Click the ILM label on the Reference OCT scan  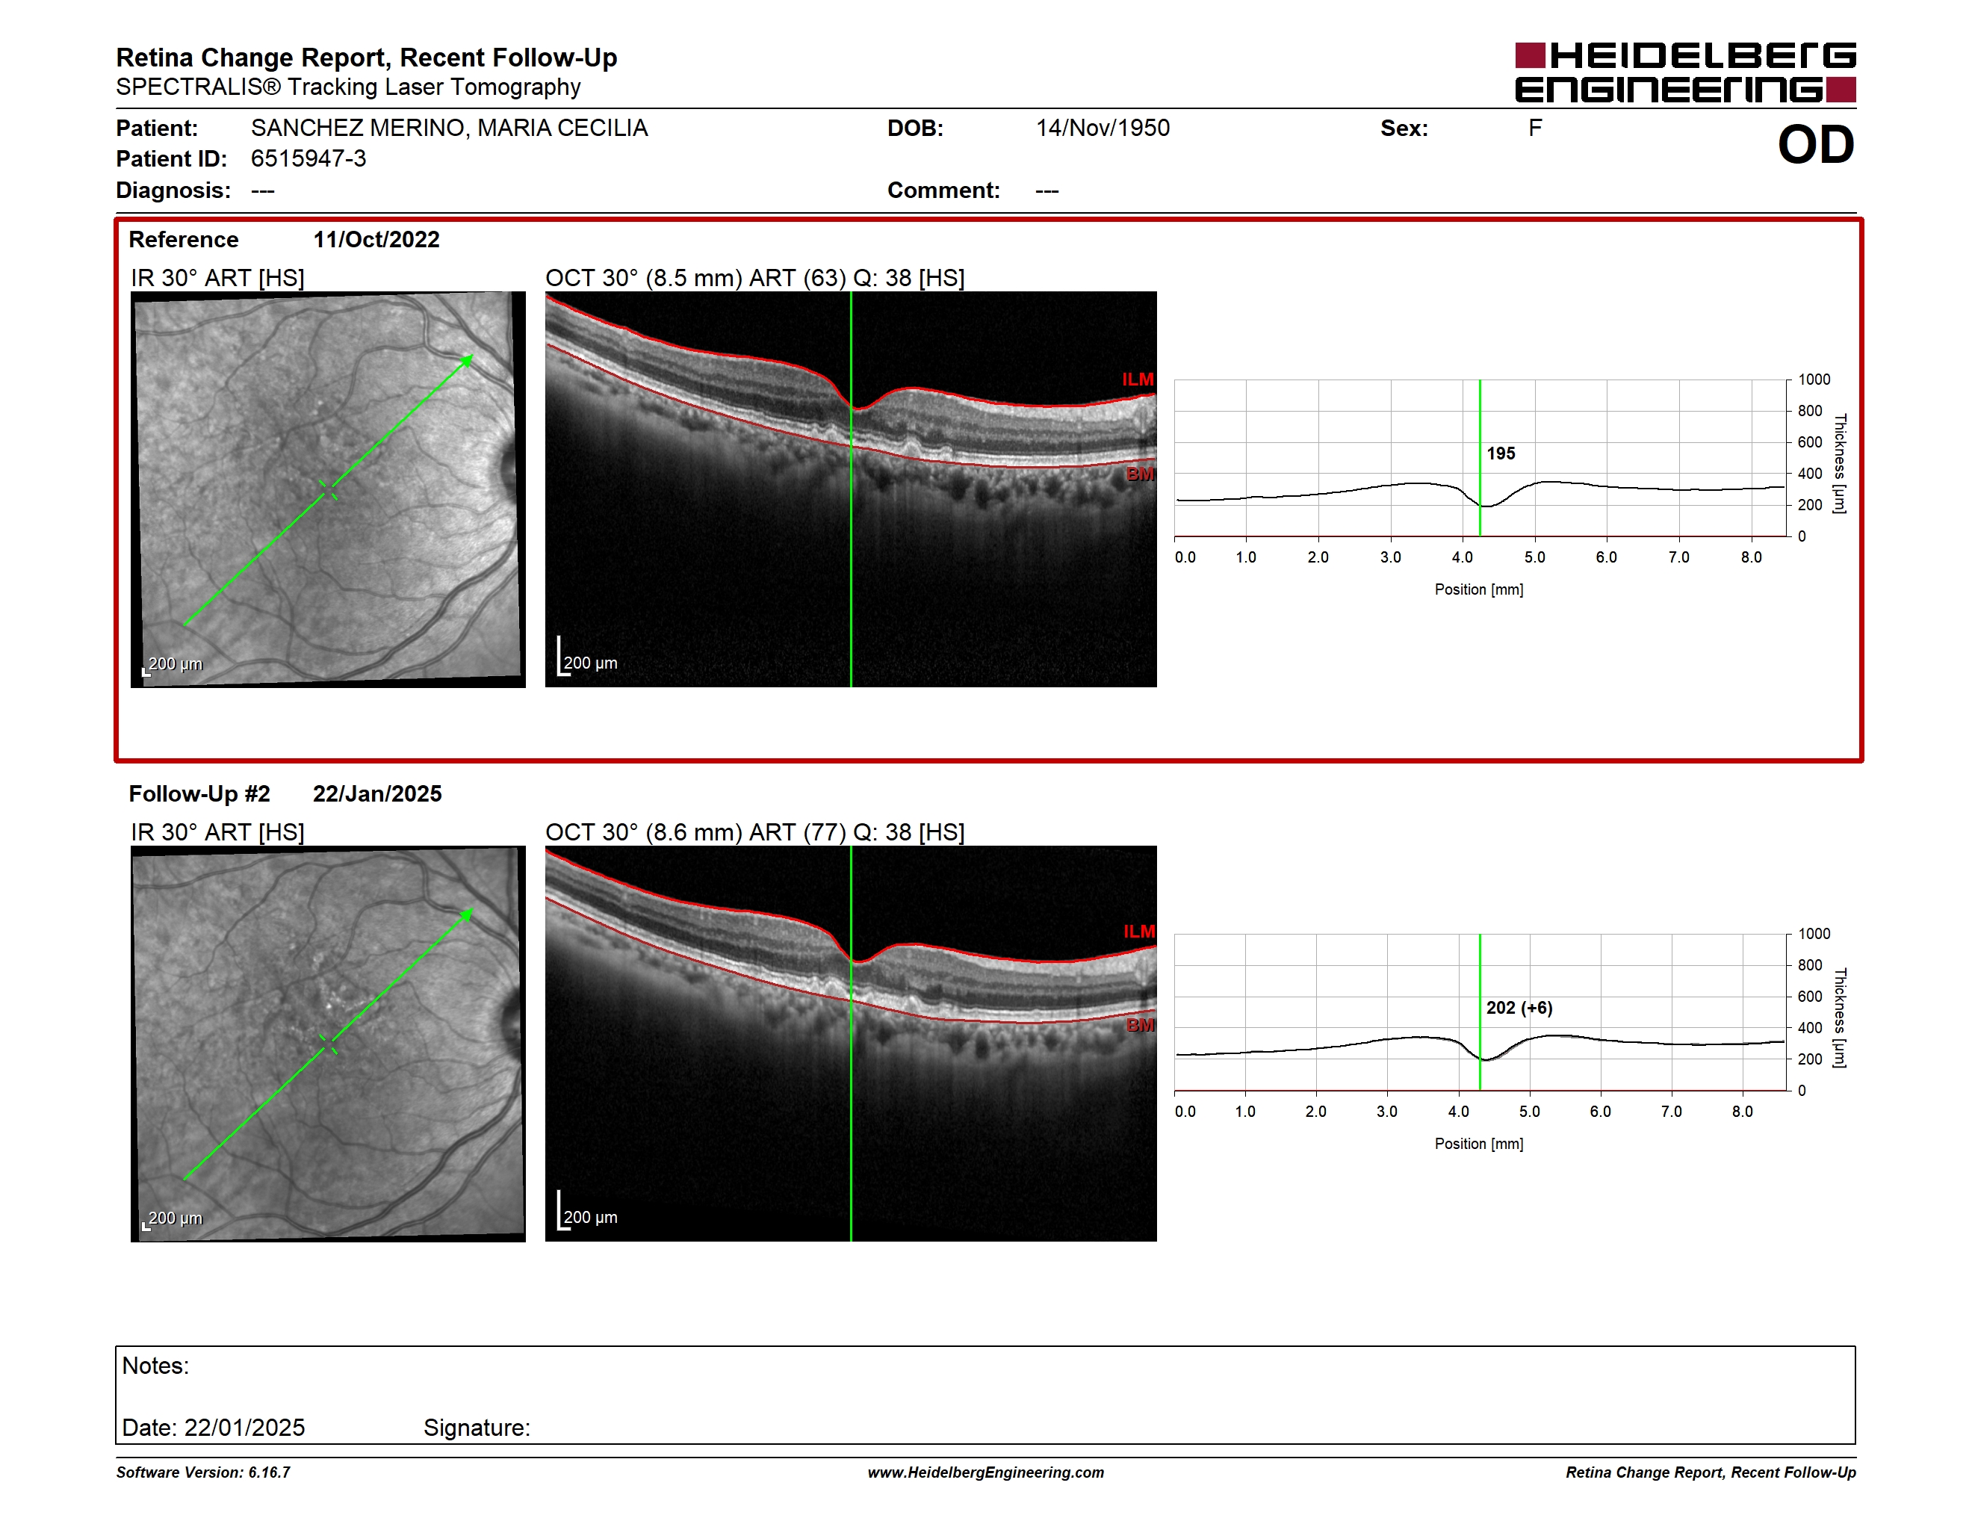click(1138, 380)
